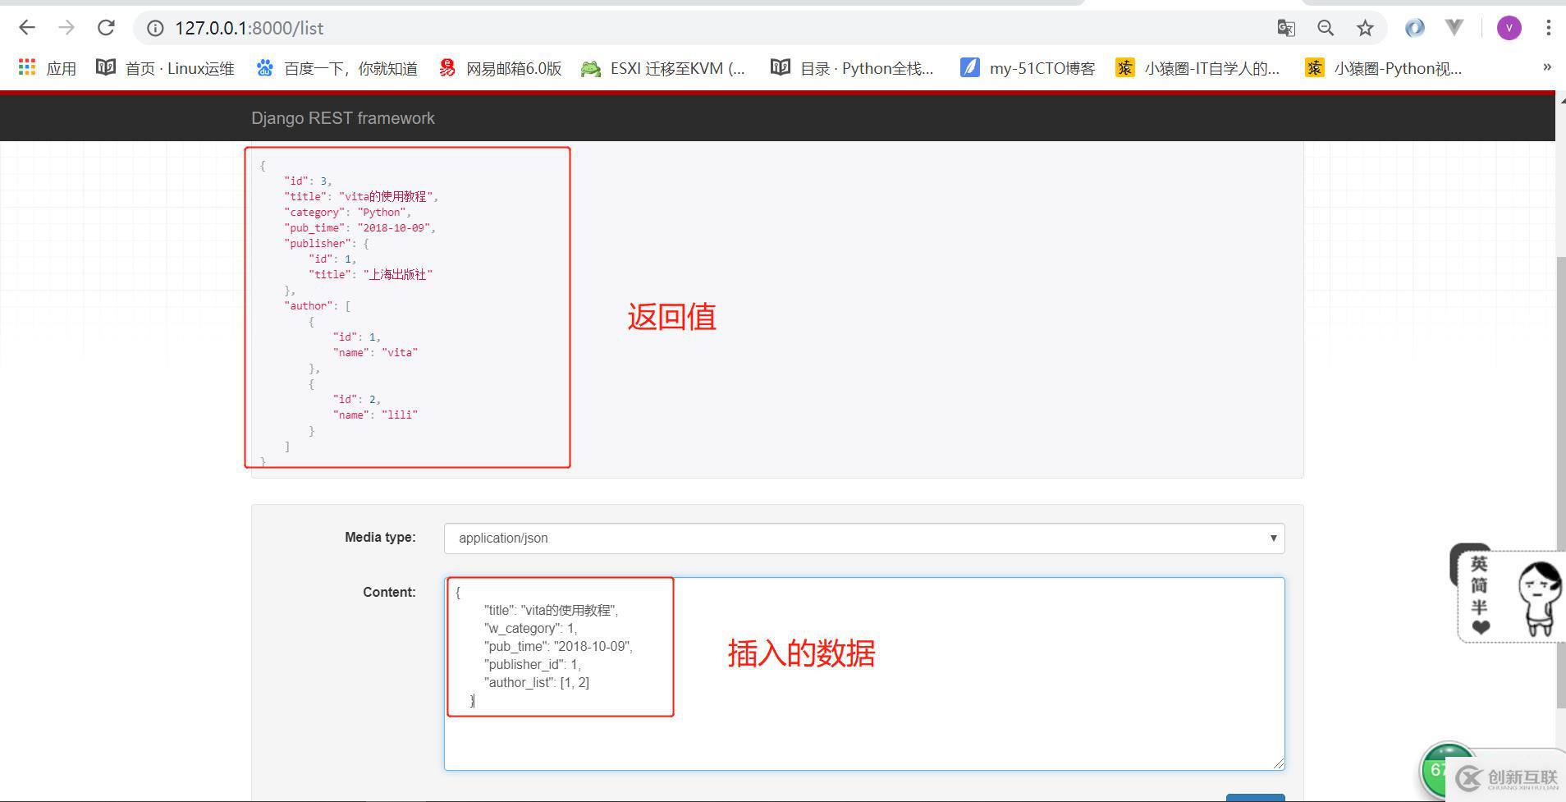Open the Chrome three-dot menu
Image resolution: width=1566 pixels, height=802 pixels.
tap(1548, 28)
